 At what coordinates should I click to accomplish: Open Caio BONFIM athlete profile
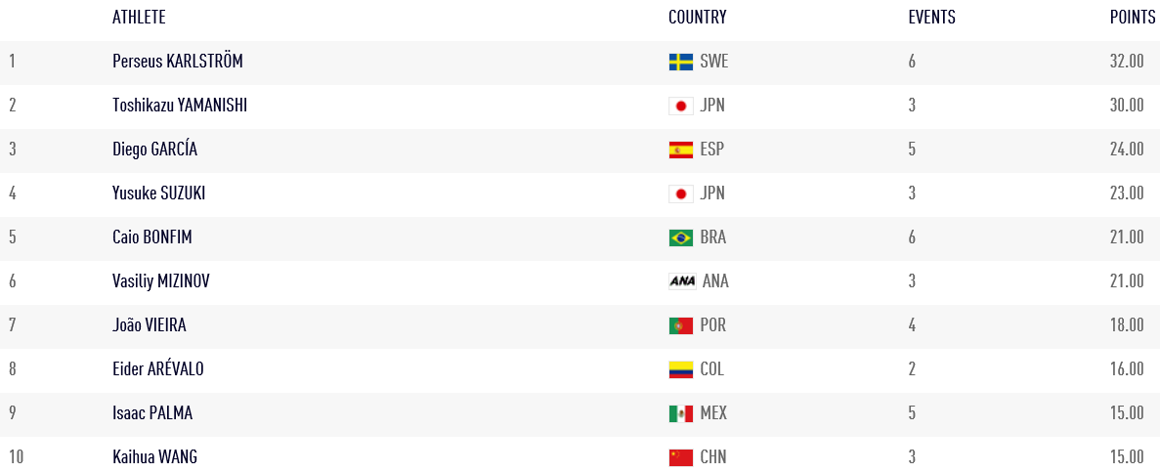pyautogui.click(x=153, y=237)
